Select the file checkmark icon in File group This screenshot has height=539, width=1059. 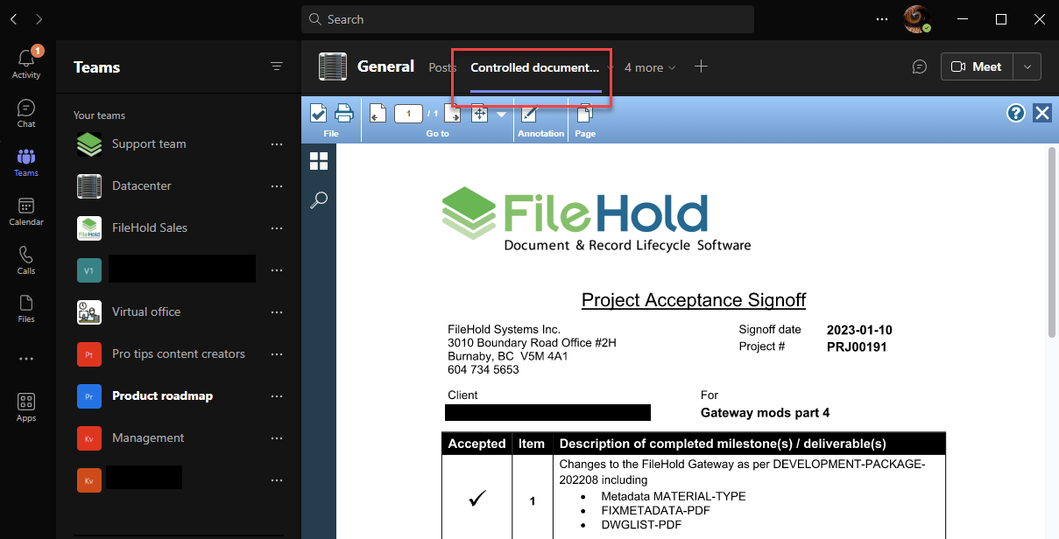318,112
